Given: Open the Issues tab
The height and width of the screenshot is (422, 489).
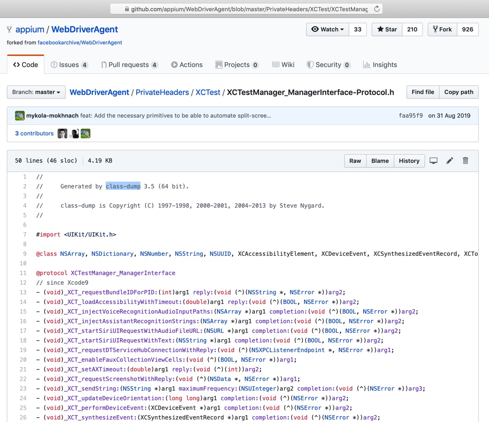Looking at the screenshot, I should (x=69, y=65).
